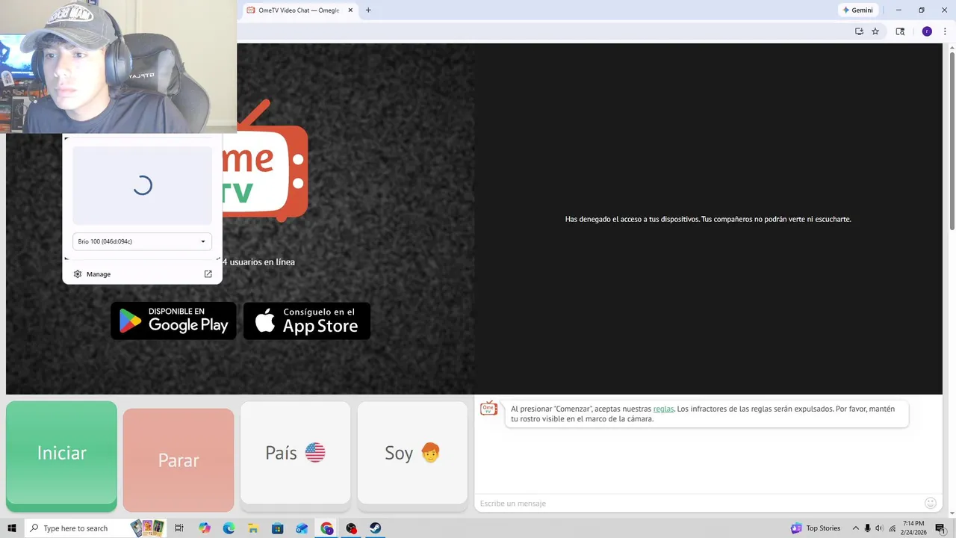Screen dimensions: 956x538
Task: Close the OmeTV Video Chat tab
Action: pyautogui.click(x=350, y=10)
